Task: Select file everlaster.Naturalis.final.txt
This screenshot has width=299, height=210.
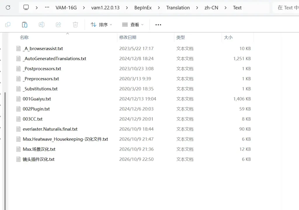Action: [x=50, y=129]
